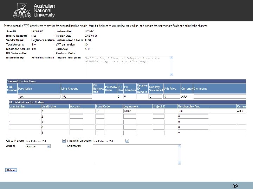The width and height of the screenshot is (253, 189).
Task: Click Merchandise Amt field showing 100
Action: pyautogui.click(x=193, y=111)
